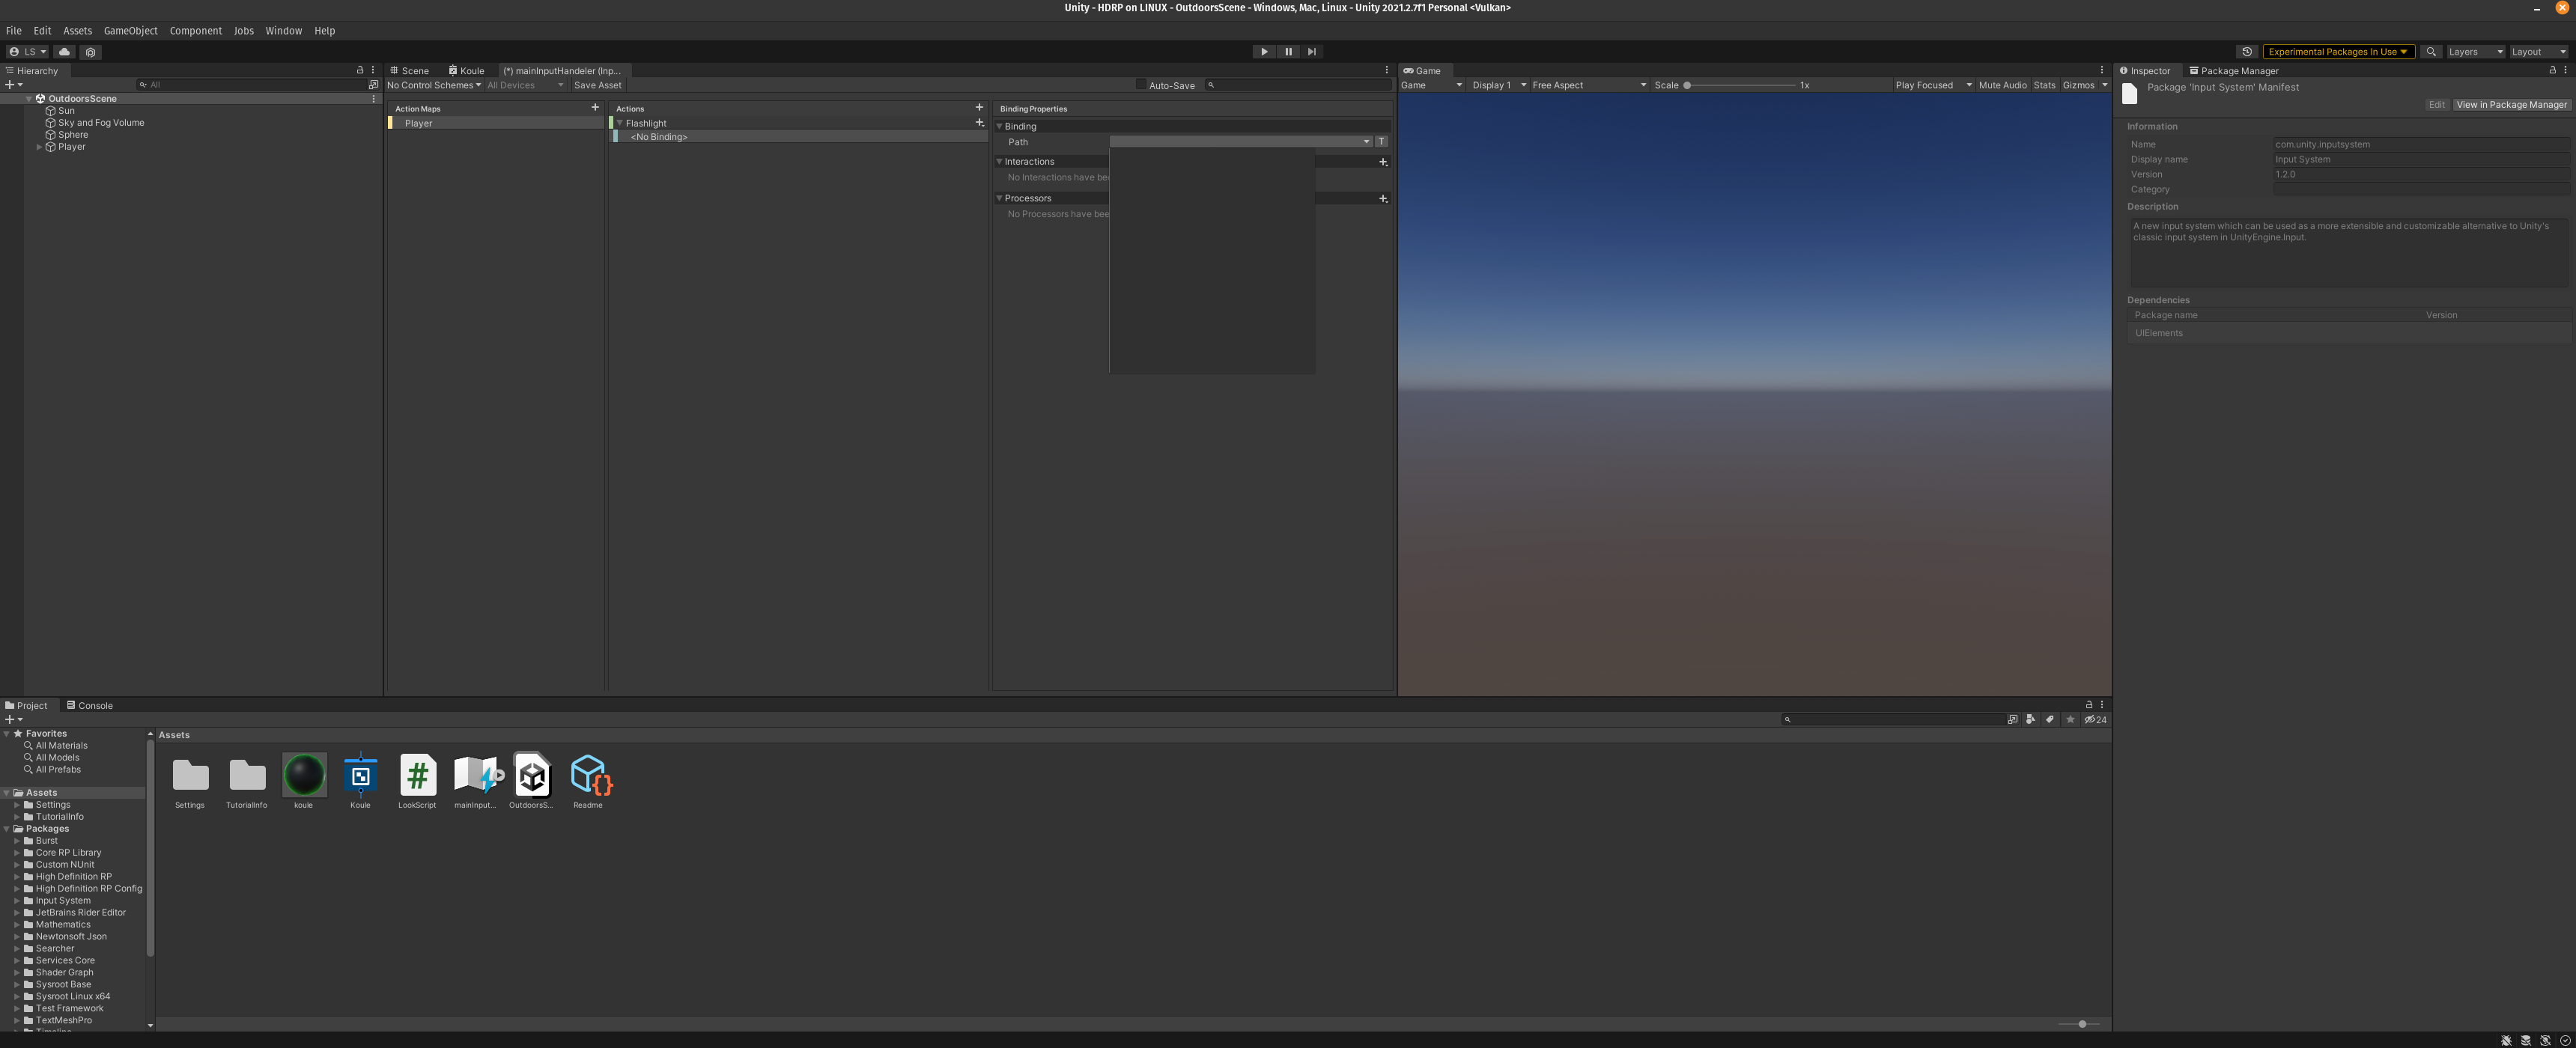Add an Interaction with the plus icon
Viewport: 2576px width, 1048px height.
coord(1383,162)
